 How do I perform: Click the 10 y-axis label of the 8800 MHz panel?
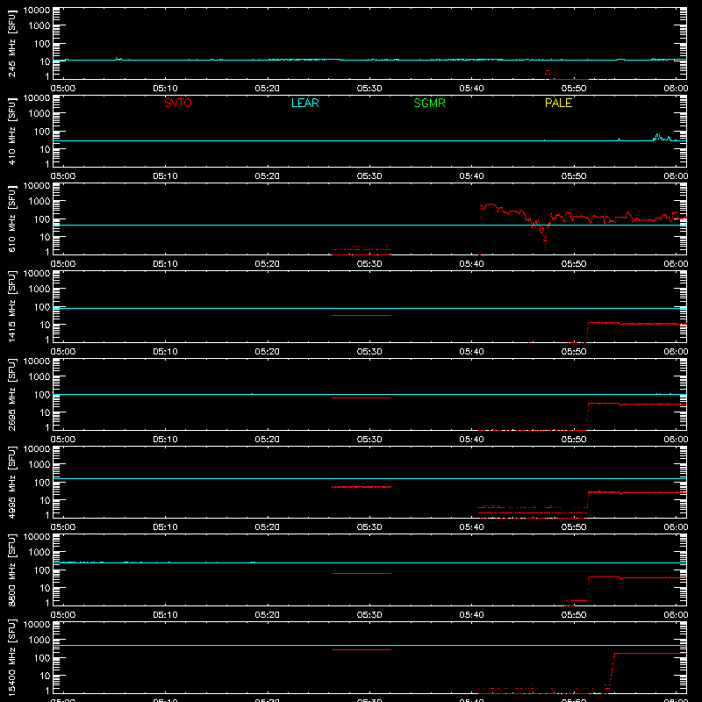coord(45,588)
